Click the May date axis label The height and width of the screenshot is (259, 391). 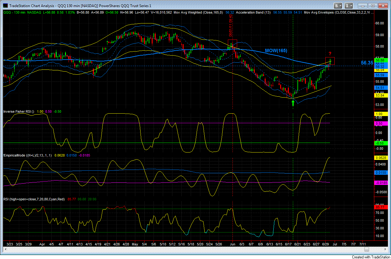pos(135,244)
